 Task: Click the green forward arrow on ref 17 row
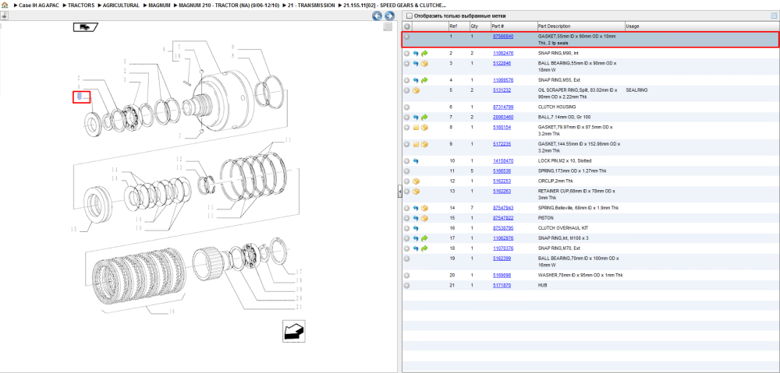click(x=424, y=238)
